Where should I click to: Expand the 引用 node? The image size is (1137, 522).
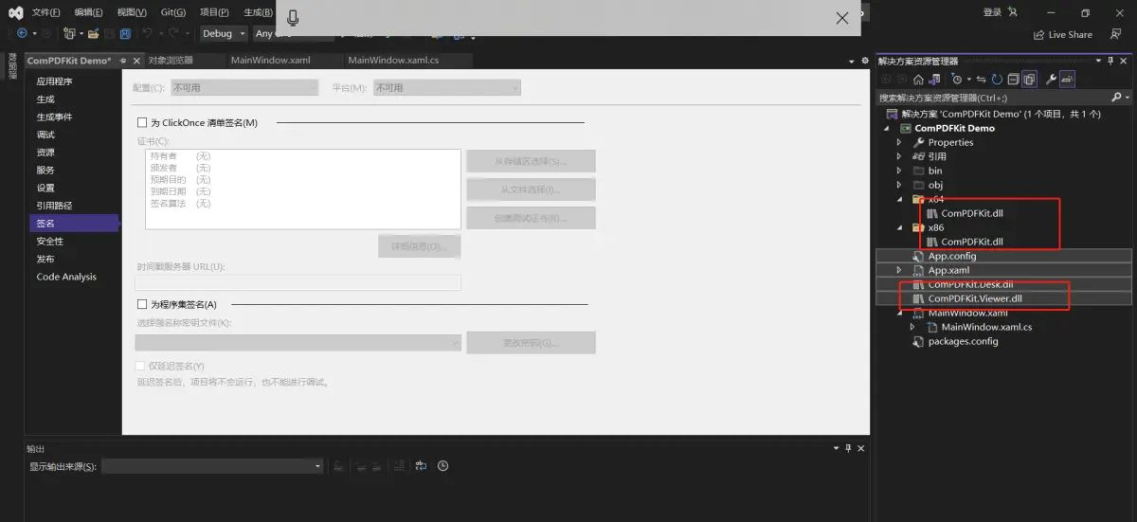[x=899, y=156]
